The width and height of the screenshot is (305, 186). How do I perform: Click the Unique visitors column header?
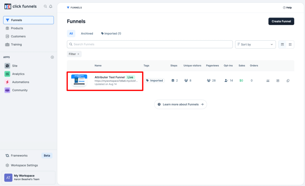coord(192,66)
